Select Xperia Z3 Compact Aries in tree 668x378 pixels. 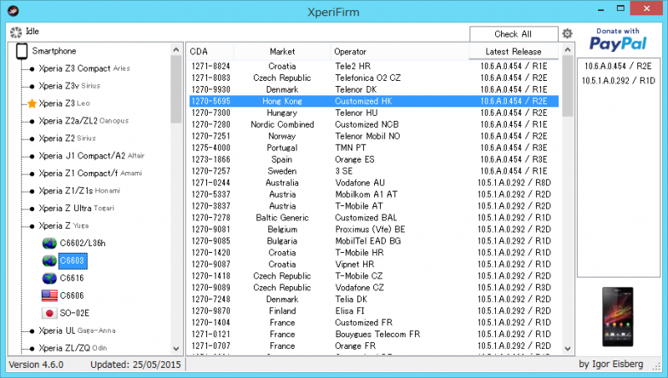coord(84,68)
